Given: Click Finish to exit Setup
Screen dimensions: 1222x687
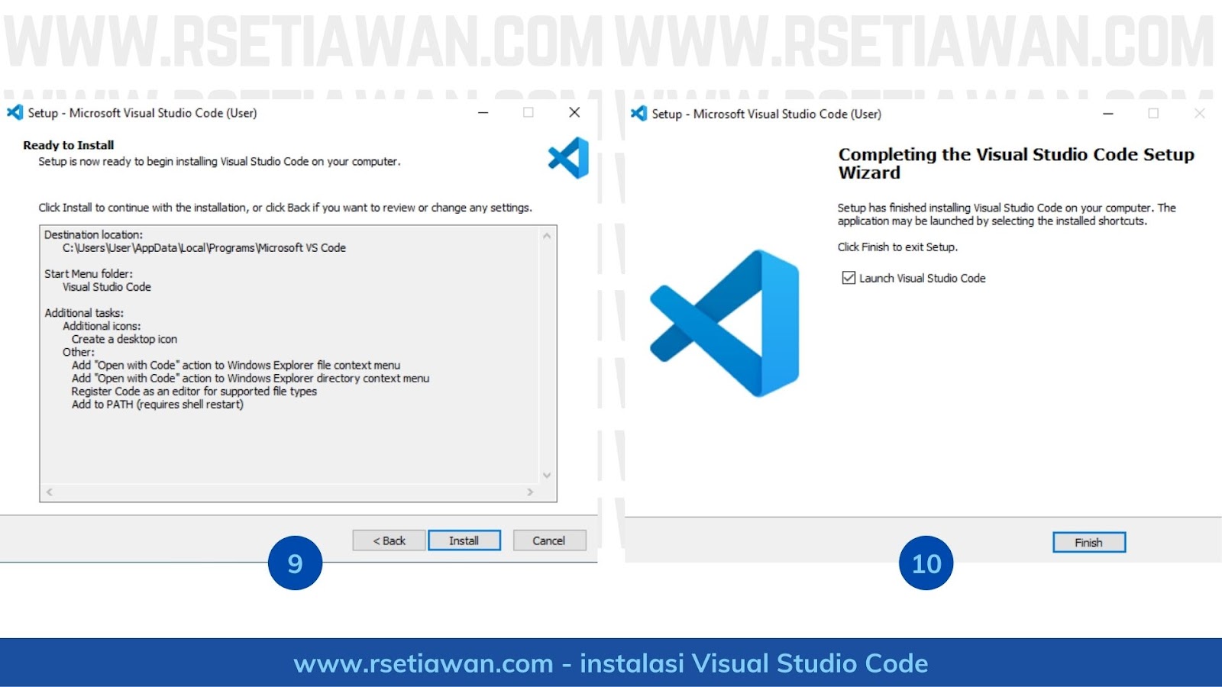Looking at the screenshot, I should coord(1089,542).
